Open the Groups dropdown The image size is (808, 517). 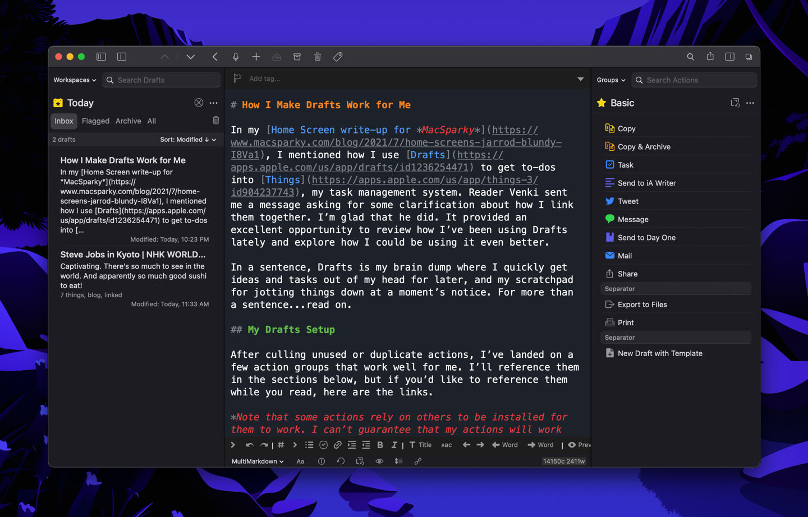pos(611,80)
